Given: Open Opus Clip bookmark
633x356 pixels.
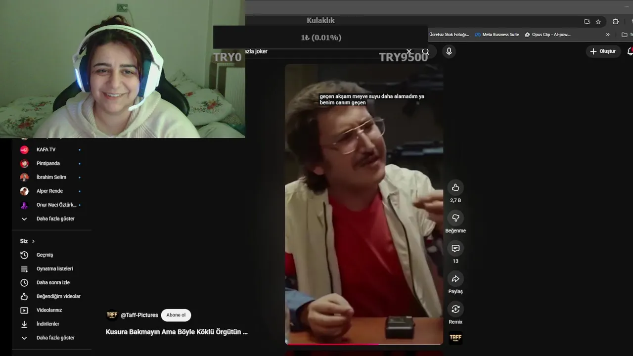Looking at the screenshot, I should 548,35.
